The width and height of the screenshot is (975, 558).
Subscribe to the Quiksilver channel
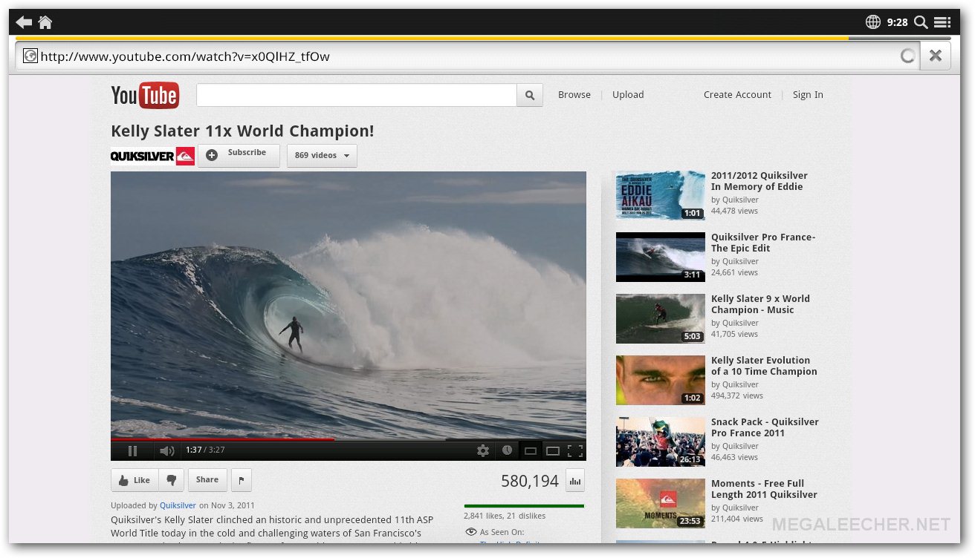click(x=239, y=155)
